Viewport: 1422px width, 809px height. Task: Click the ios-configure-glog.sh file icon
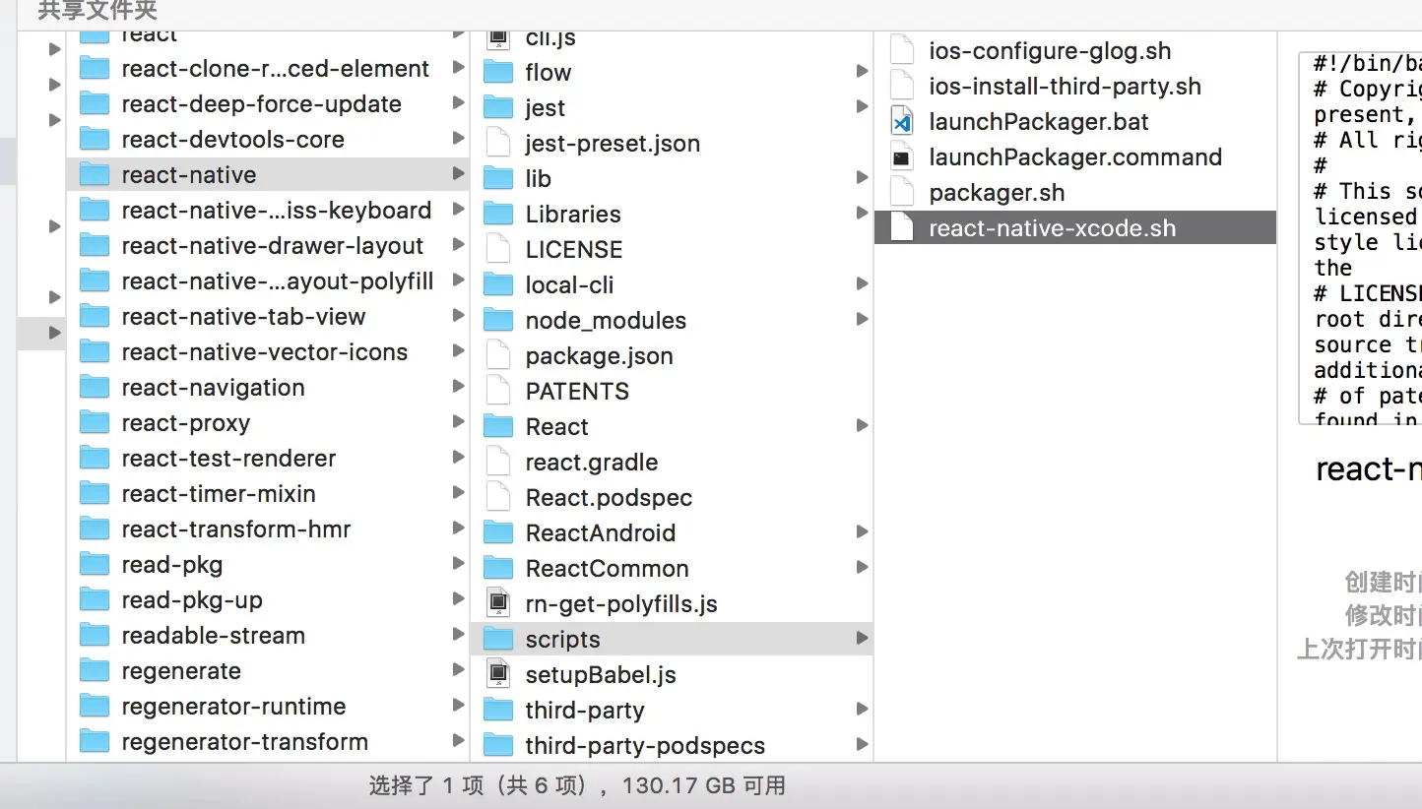(902, 51)
